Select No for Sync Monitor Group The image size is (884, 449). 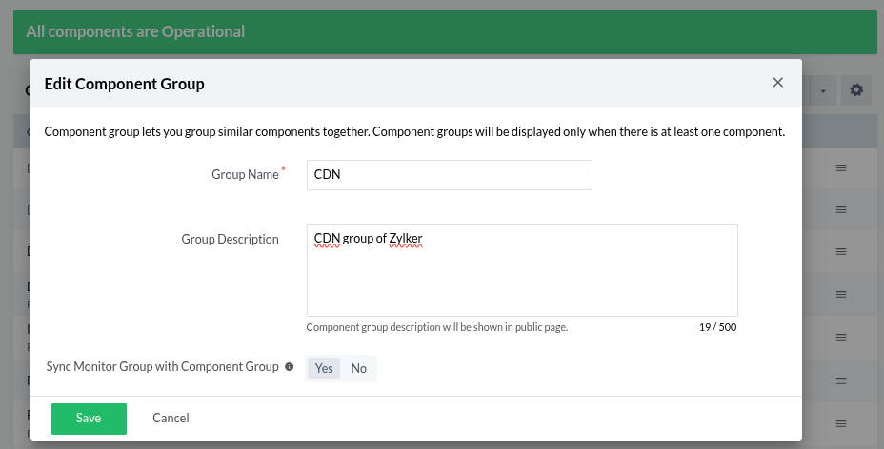click(358, 368)
